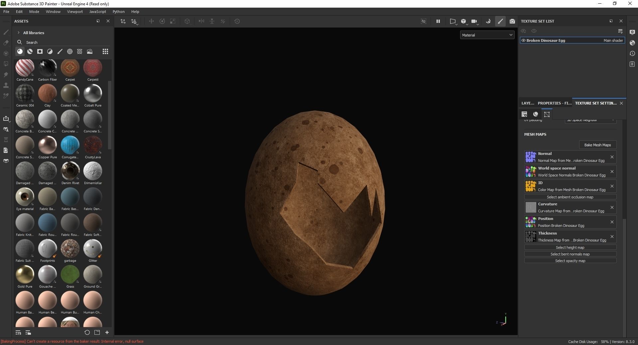This screenshot has height=345, width=638.
Task: Select the Smudge tool in left toolbar
Action: tap(6, 75)
